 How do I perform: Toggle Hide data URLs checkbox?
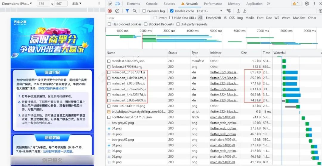171,18
